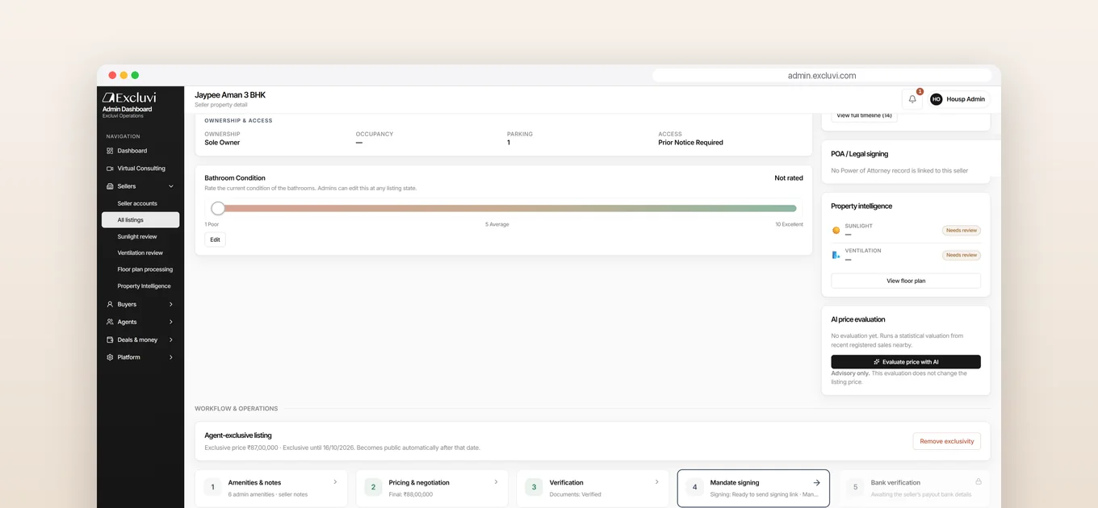Expand the Deals & money chevron
The width and height of the screenshot is (1098, 508).
(171, 339)
